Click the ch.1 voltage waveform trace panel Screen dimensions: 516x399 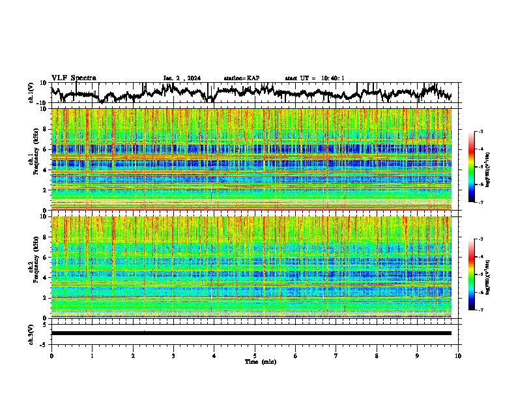pyautogui.click(x=255, y=93)
